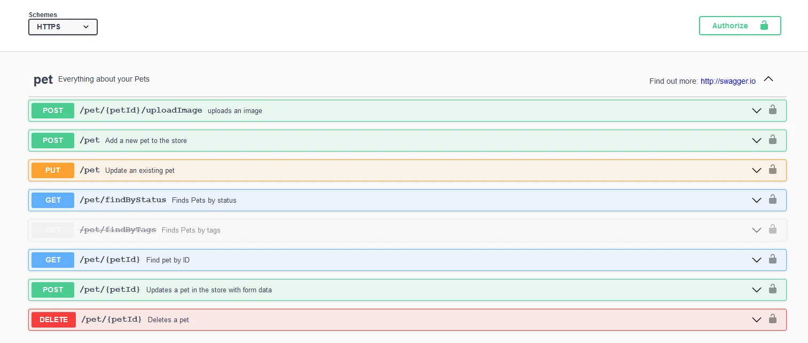808x343 pixels.
Task: Click the Authorize button
Action: click(x=740, y=26)
